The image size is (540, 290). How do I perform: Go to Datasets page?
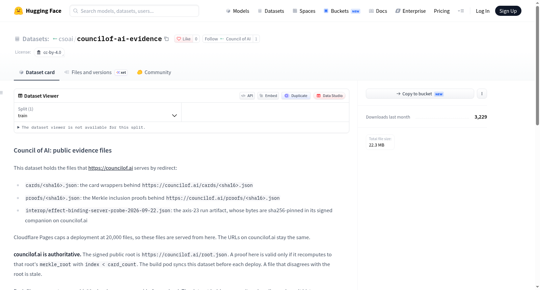(271, 11)
